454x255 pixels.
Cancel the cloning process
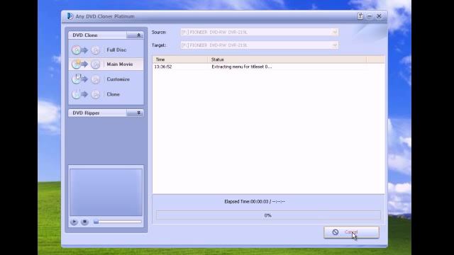pyautogui.click(x=351, y=232)
